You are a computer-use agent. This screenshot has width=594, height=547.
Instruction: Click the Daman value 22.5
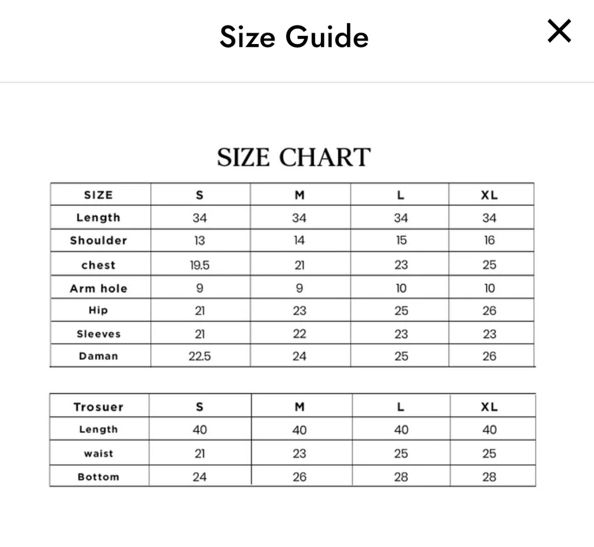tap(200, 356)
